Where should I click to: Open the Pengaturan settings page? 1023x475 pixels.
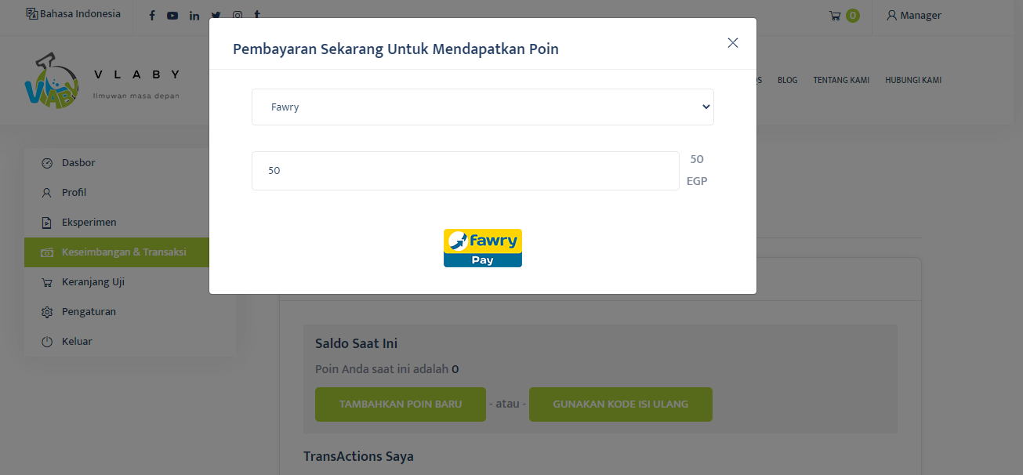point(87,311)
